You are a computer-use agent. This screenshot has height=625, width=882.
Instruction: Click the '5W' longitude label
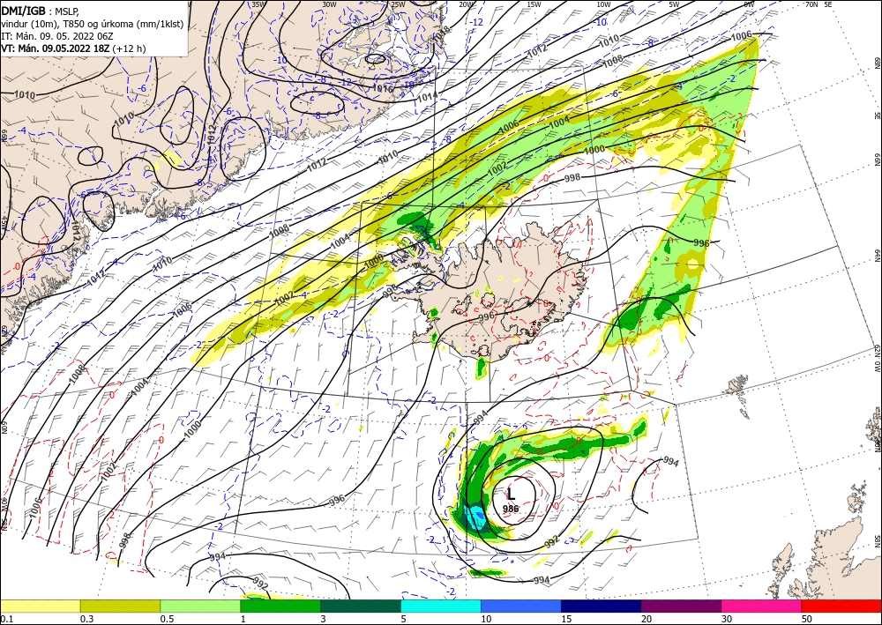[675, 4]
